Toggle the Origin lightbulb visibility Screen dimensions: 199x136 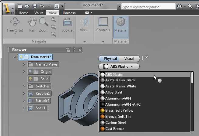pyautogui.click(x=30, y=72)
